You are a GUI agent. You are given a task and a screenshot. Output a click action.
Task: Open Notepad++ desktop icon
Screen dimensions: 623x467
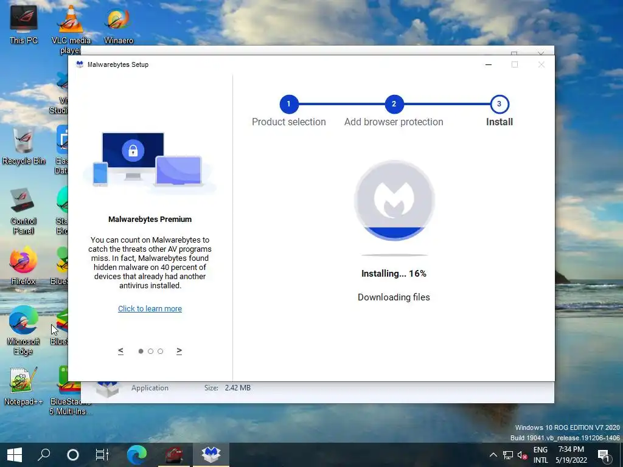coord(24,386)
